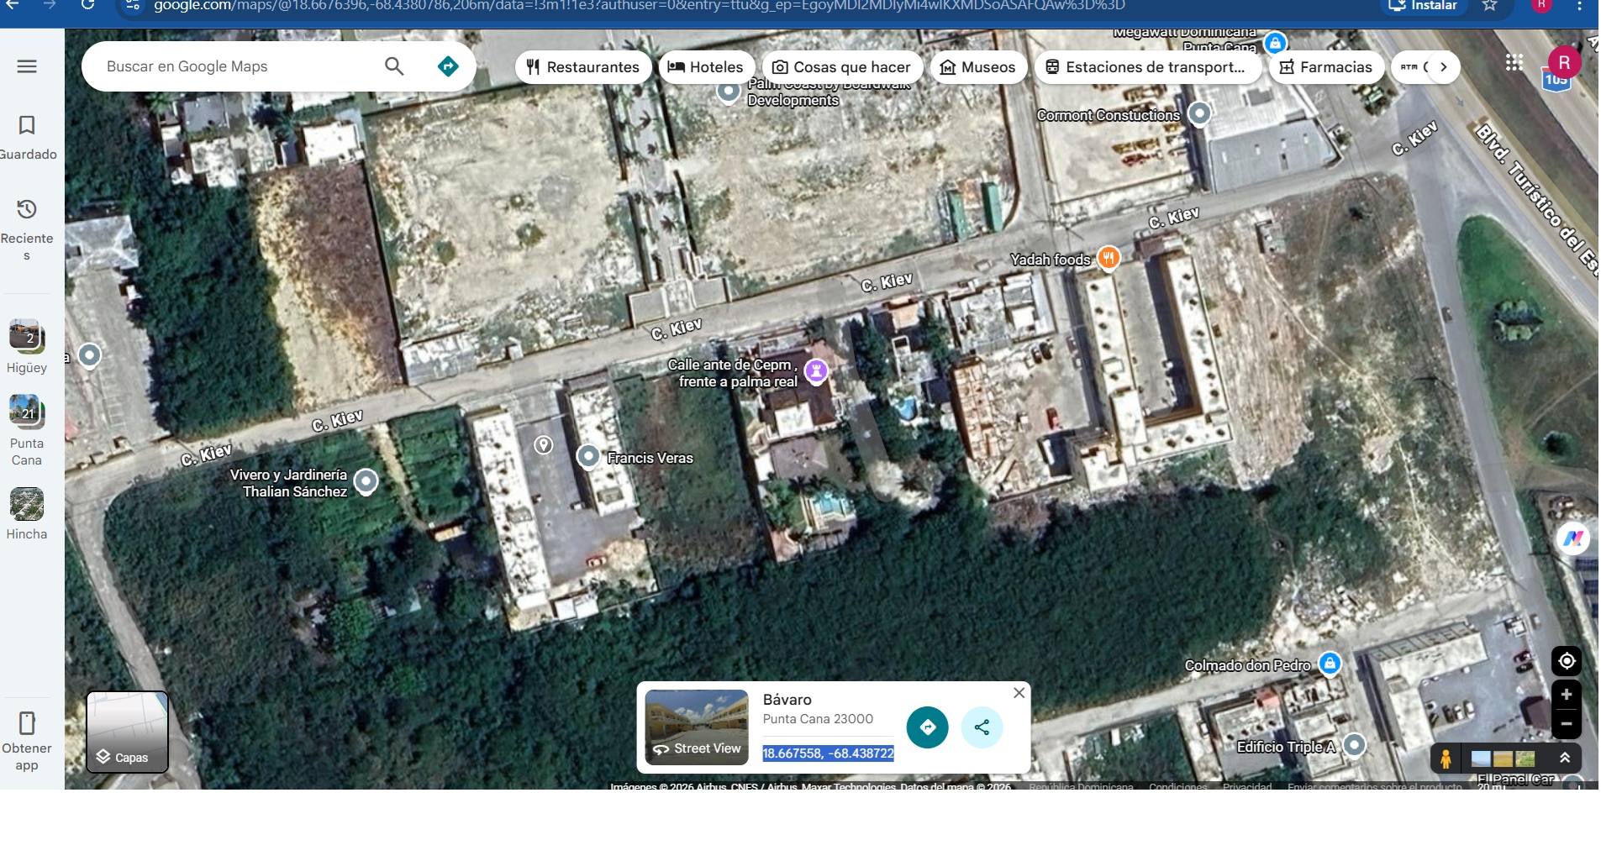Open the hamburger menu in sidebar
1622x861 pixels.
pos(27,66)
